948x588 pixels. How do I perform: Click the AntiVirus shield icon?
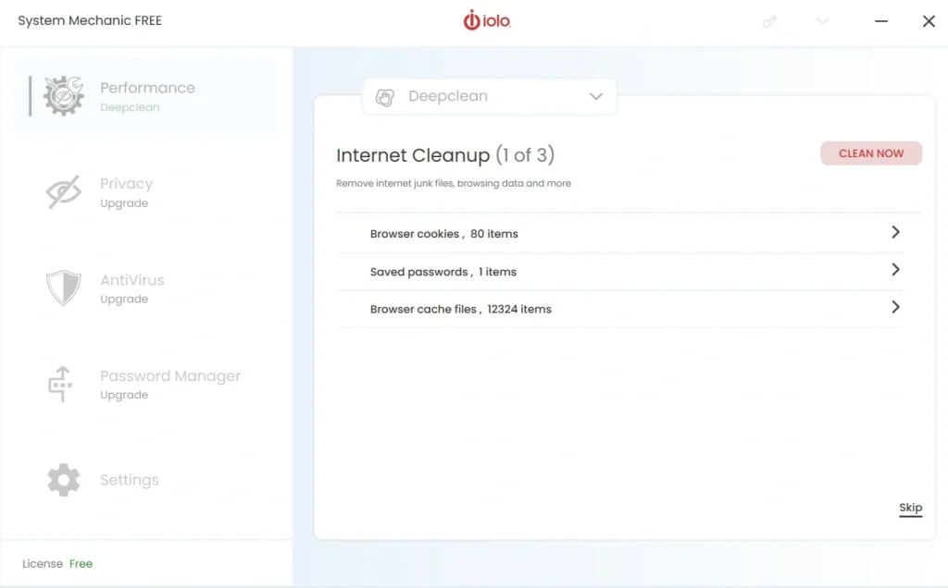pyautogui.click(x=64, y=288)
